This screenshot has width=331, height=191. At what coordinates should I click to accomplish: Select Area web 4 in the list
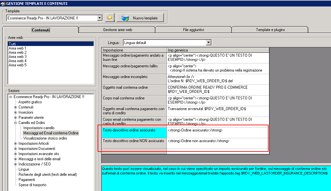pos(18,61)
